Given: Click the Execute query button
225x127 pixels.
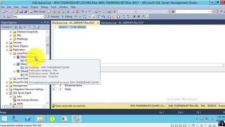Looking at the screenshot, I should (x=53, y=17).
